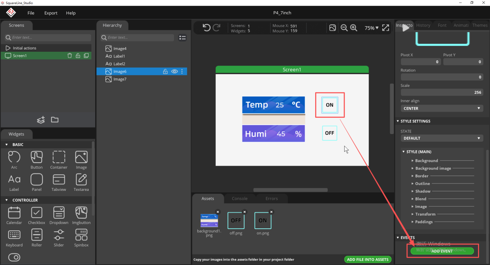Click the ADD EVENT button

pyautogui.click(x=442, y=251)
